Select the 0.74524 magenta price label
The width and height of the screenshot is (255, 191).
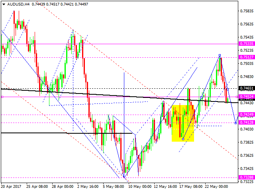click(247, 96)
